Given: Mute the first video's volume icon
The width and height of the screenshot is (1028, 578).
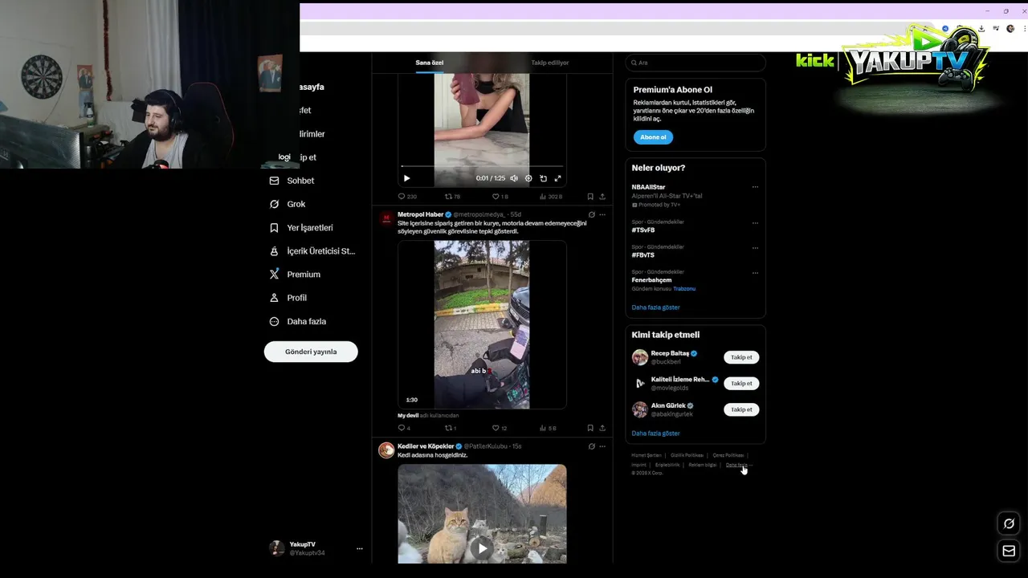Looking at the screenshot, I should (x=514, y=178).
